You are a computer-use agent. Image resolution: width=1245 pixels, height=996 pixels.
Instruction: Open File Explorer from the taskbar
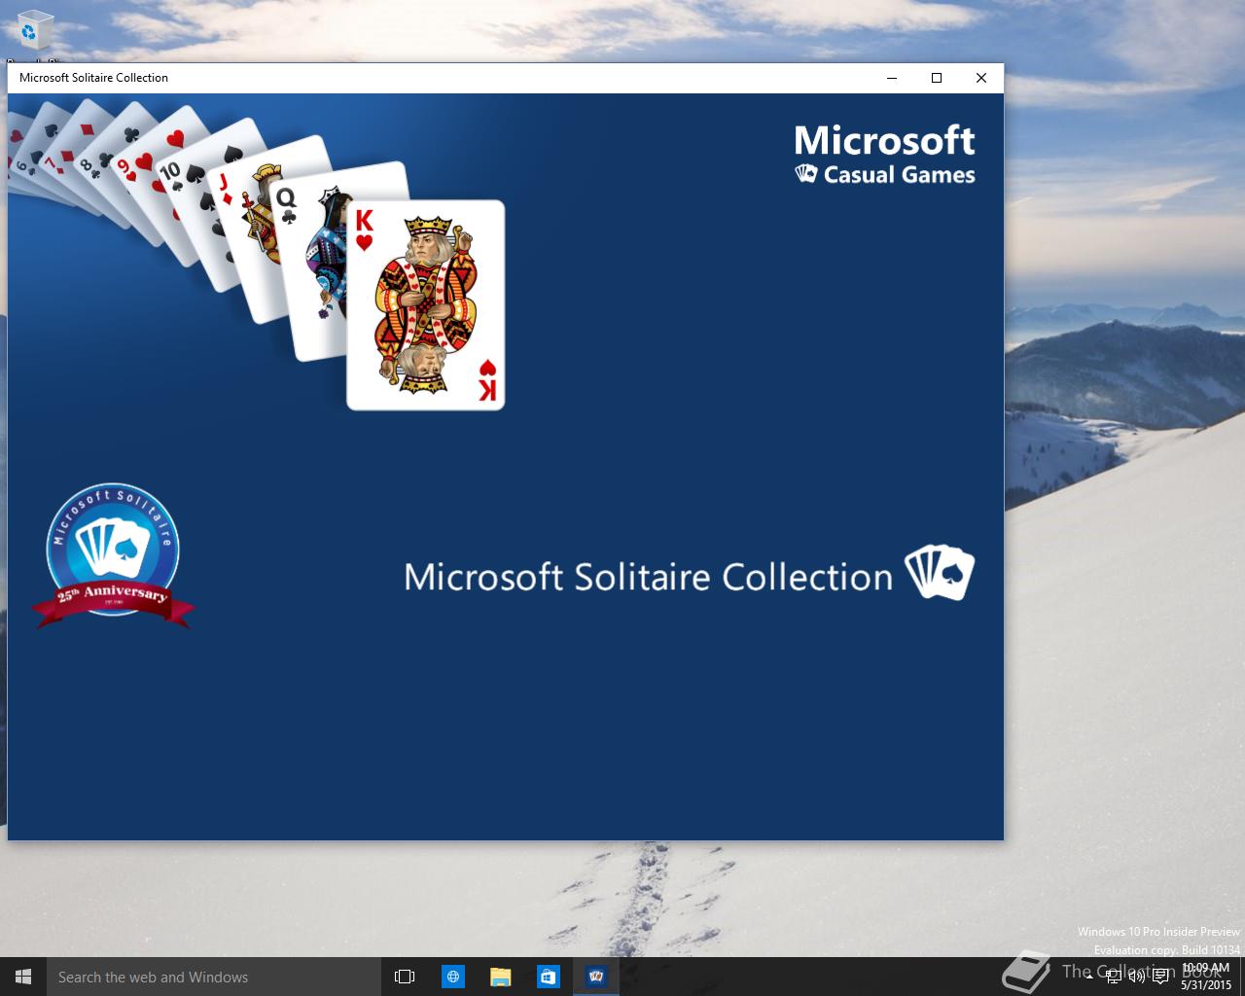click(501, 977)
